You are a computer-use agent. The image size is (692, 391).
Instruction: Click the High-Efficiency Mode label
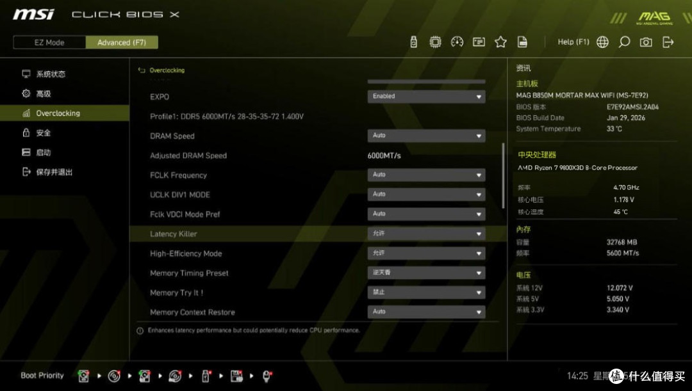coord(186,253)
